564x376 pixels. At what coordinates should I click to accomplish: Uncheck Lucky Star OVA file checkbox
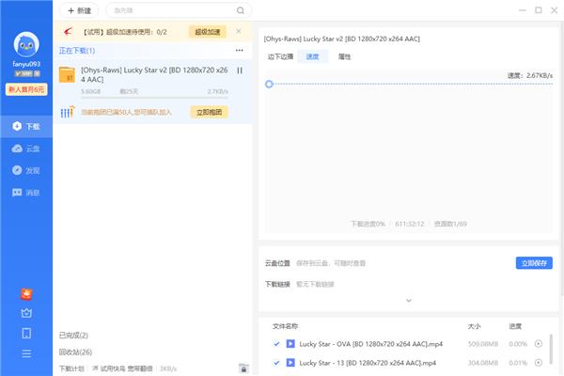pyautogui.click(x=276, y=344)
